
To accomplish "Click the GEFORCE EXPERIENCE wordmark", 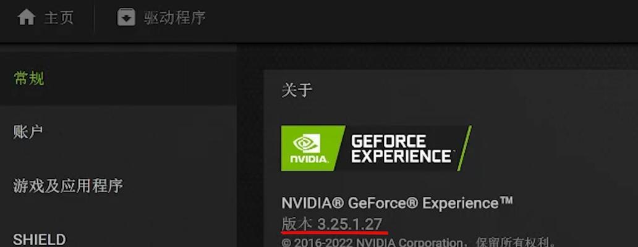I will point(401,148).
